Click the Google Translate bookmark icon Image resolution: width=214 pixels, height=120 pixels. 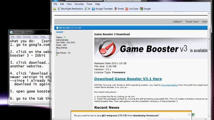(93, 9)
